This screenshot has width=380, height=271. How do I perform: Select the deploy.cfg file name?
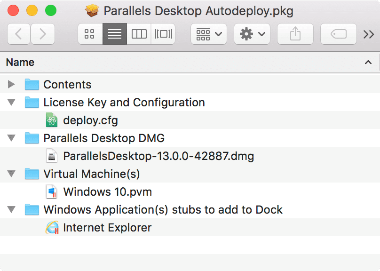[90, 120]
